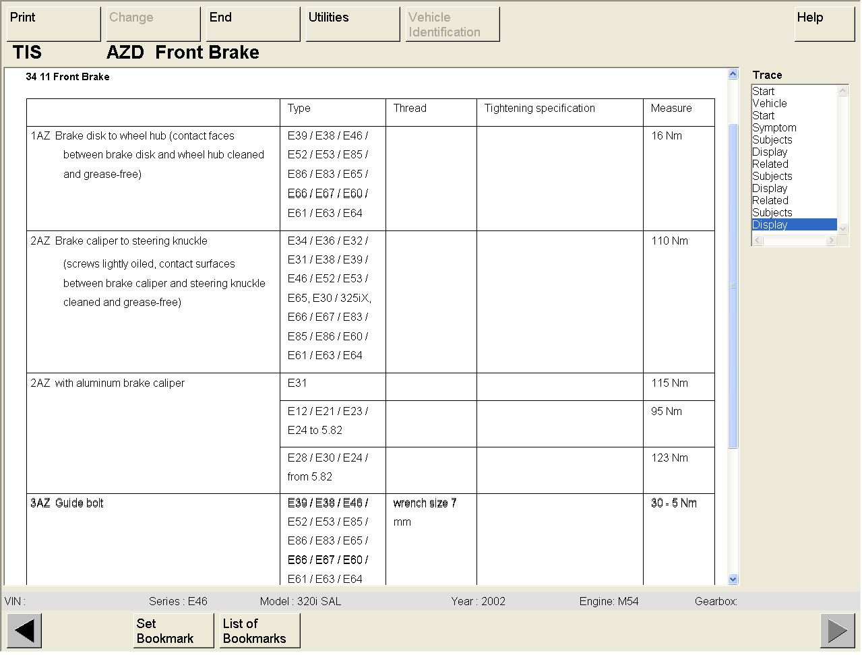Click the document scrollbar down arrow
Screen dimensions: 862x655
tap(733, 580)
